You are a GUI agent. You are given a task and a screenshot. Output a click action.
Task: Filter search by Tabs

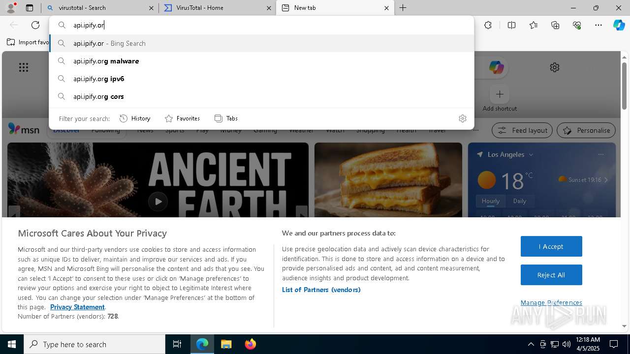click(226, 118)
